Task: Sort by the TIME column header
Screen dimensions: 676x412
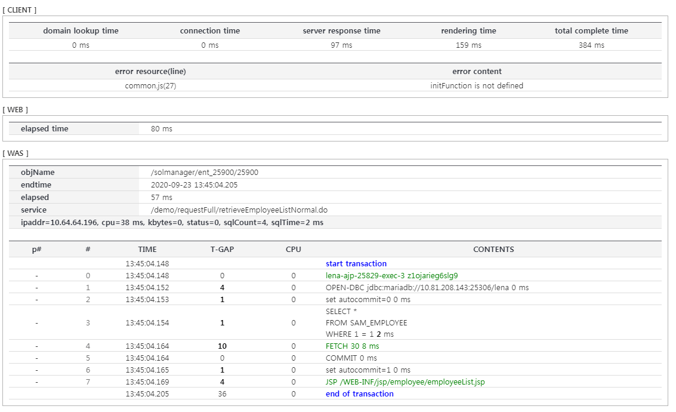Action: 147,249
